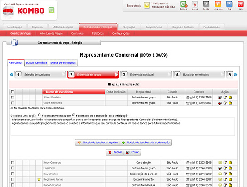The height and width of the screenshot is (187, 247).
Task: Open stage 2 Entrevista em grupo
Action: (93, 75)
